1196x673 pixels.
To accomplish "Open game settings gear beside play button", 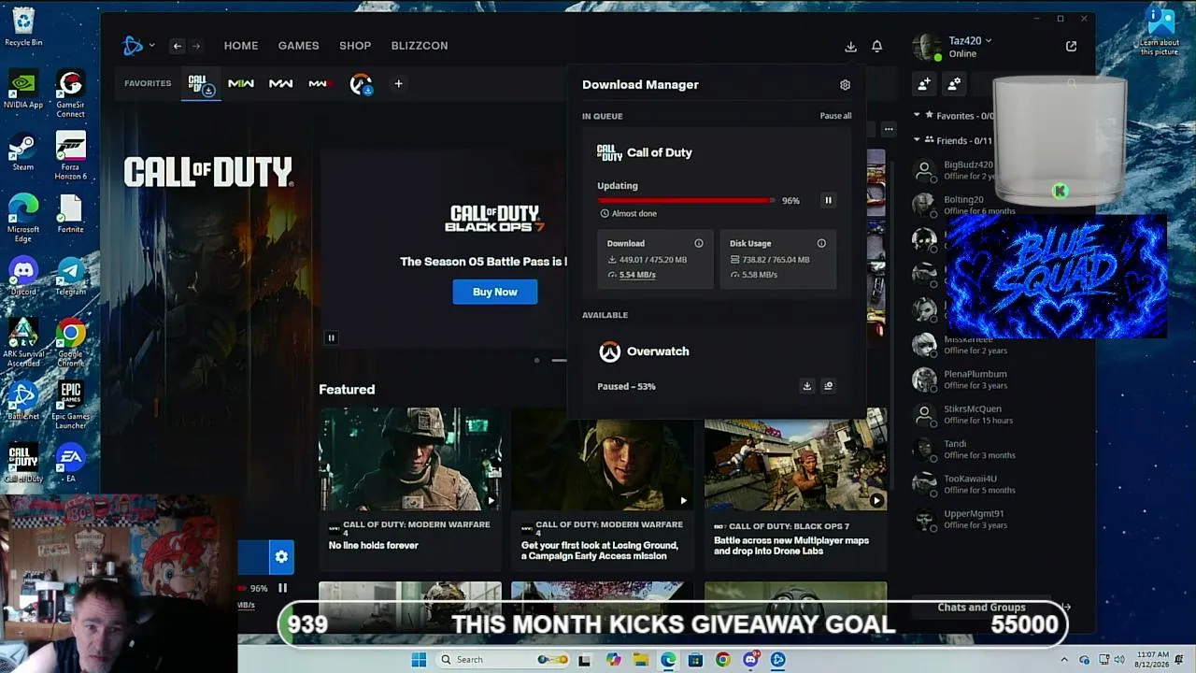I will click(x=281, y=557).
